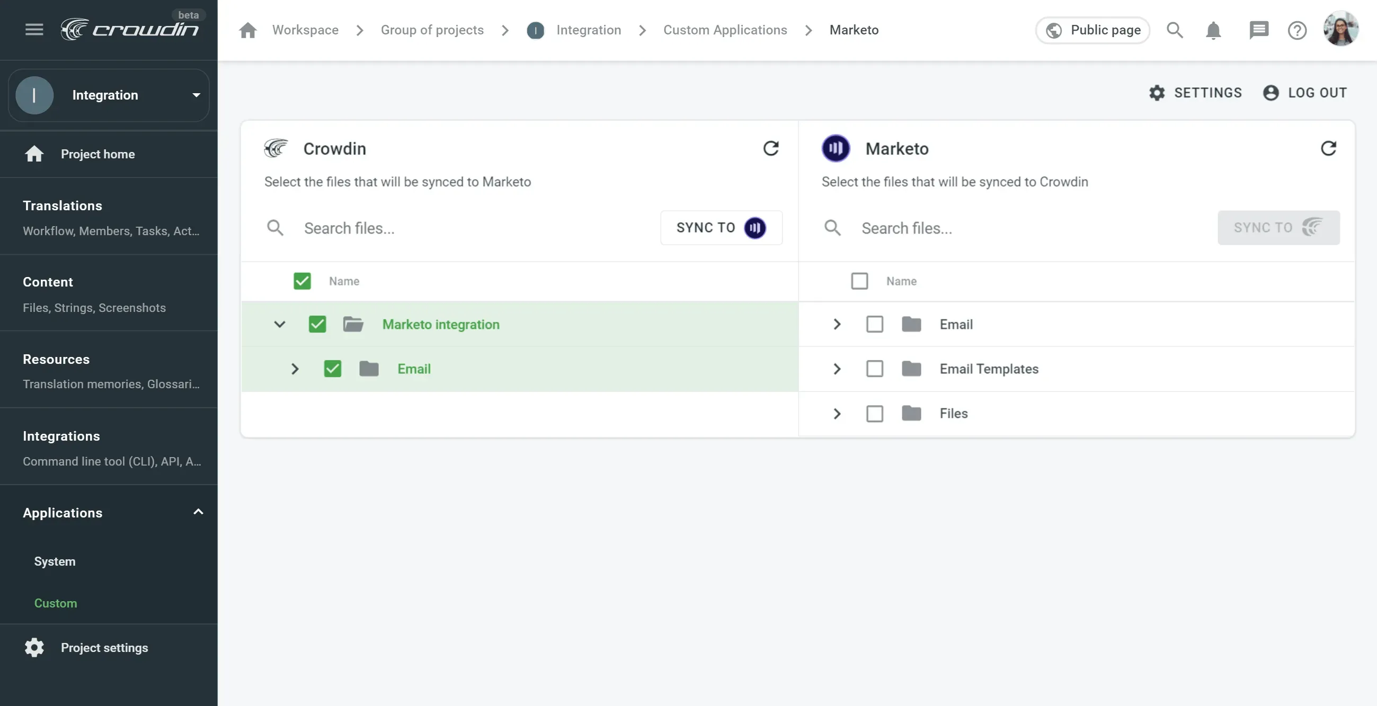
Task: Open the hamburger navigation menu
Action: point(34,29)
